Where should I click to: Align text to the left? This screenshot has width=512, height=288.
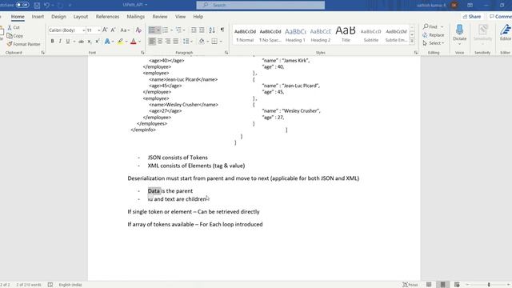click(152, 42)
